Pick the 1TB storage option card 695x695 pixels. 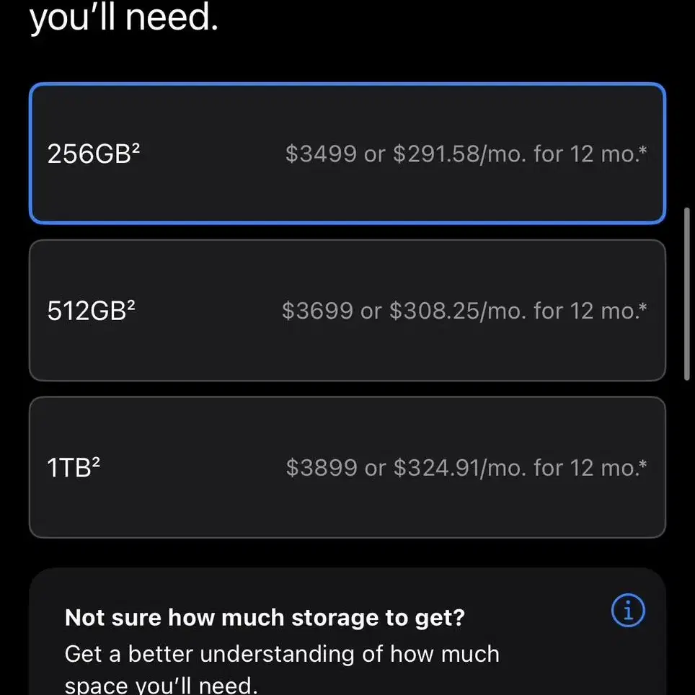click(x=347, y=467)
